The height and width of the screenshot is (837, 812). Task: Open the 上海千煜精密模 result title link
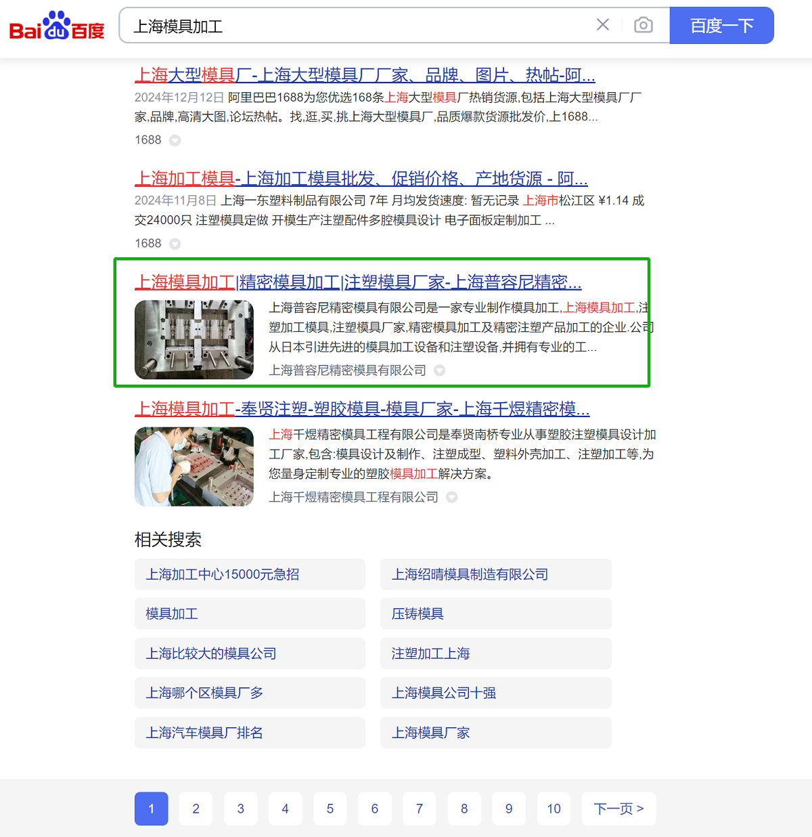[x=362, y=409]
